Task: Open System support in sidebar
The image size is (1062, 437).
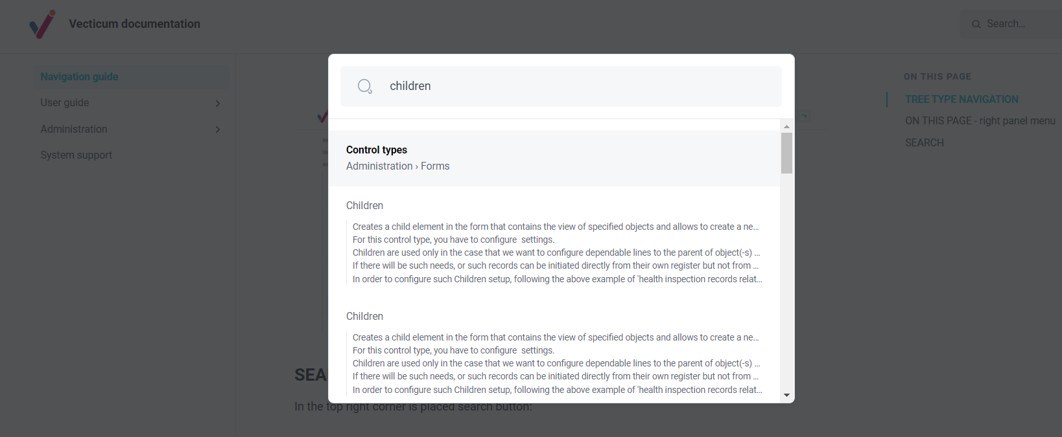Action: point(76,155)
